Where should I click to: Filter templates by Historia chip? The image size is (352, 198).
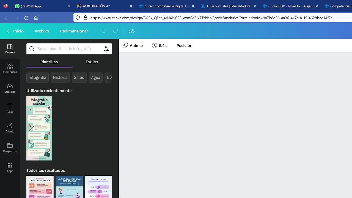[x=60, y=78]
